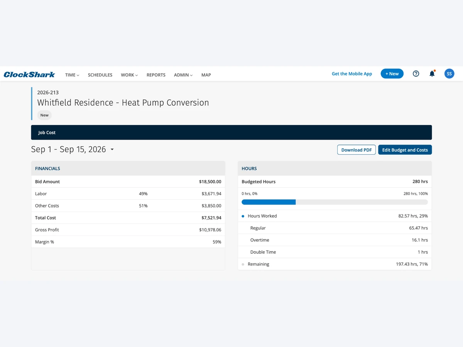Click Get the Mobile App link
Viewport: 463px width, 347px height.
(x=352, y=74)
